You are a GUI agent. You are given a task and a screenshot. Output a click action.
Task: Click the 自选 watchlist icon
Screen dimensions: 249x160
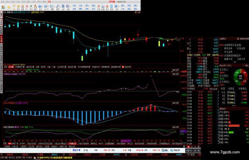40,7
